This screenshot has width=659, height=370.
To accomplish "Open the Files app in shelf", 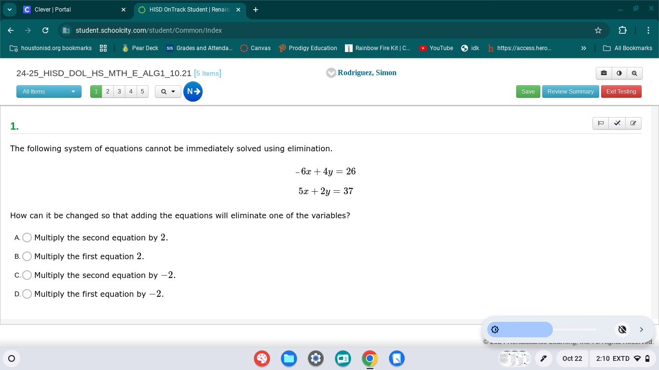I will click(289, 358).
